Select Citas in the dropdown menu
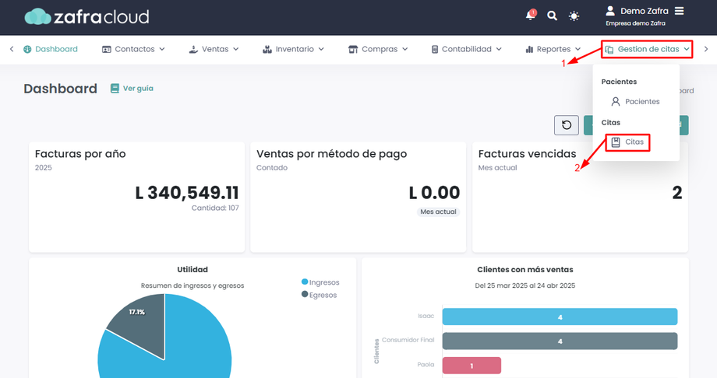 tap(627, 142)
